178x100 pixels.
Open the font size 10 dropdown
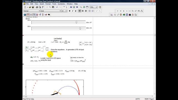coord(66,11)
